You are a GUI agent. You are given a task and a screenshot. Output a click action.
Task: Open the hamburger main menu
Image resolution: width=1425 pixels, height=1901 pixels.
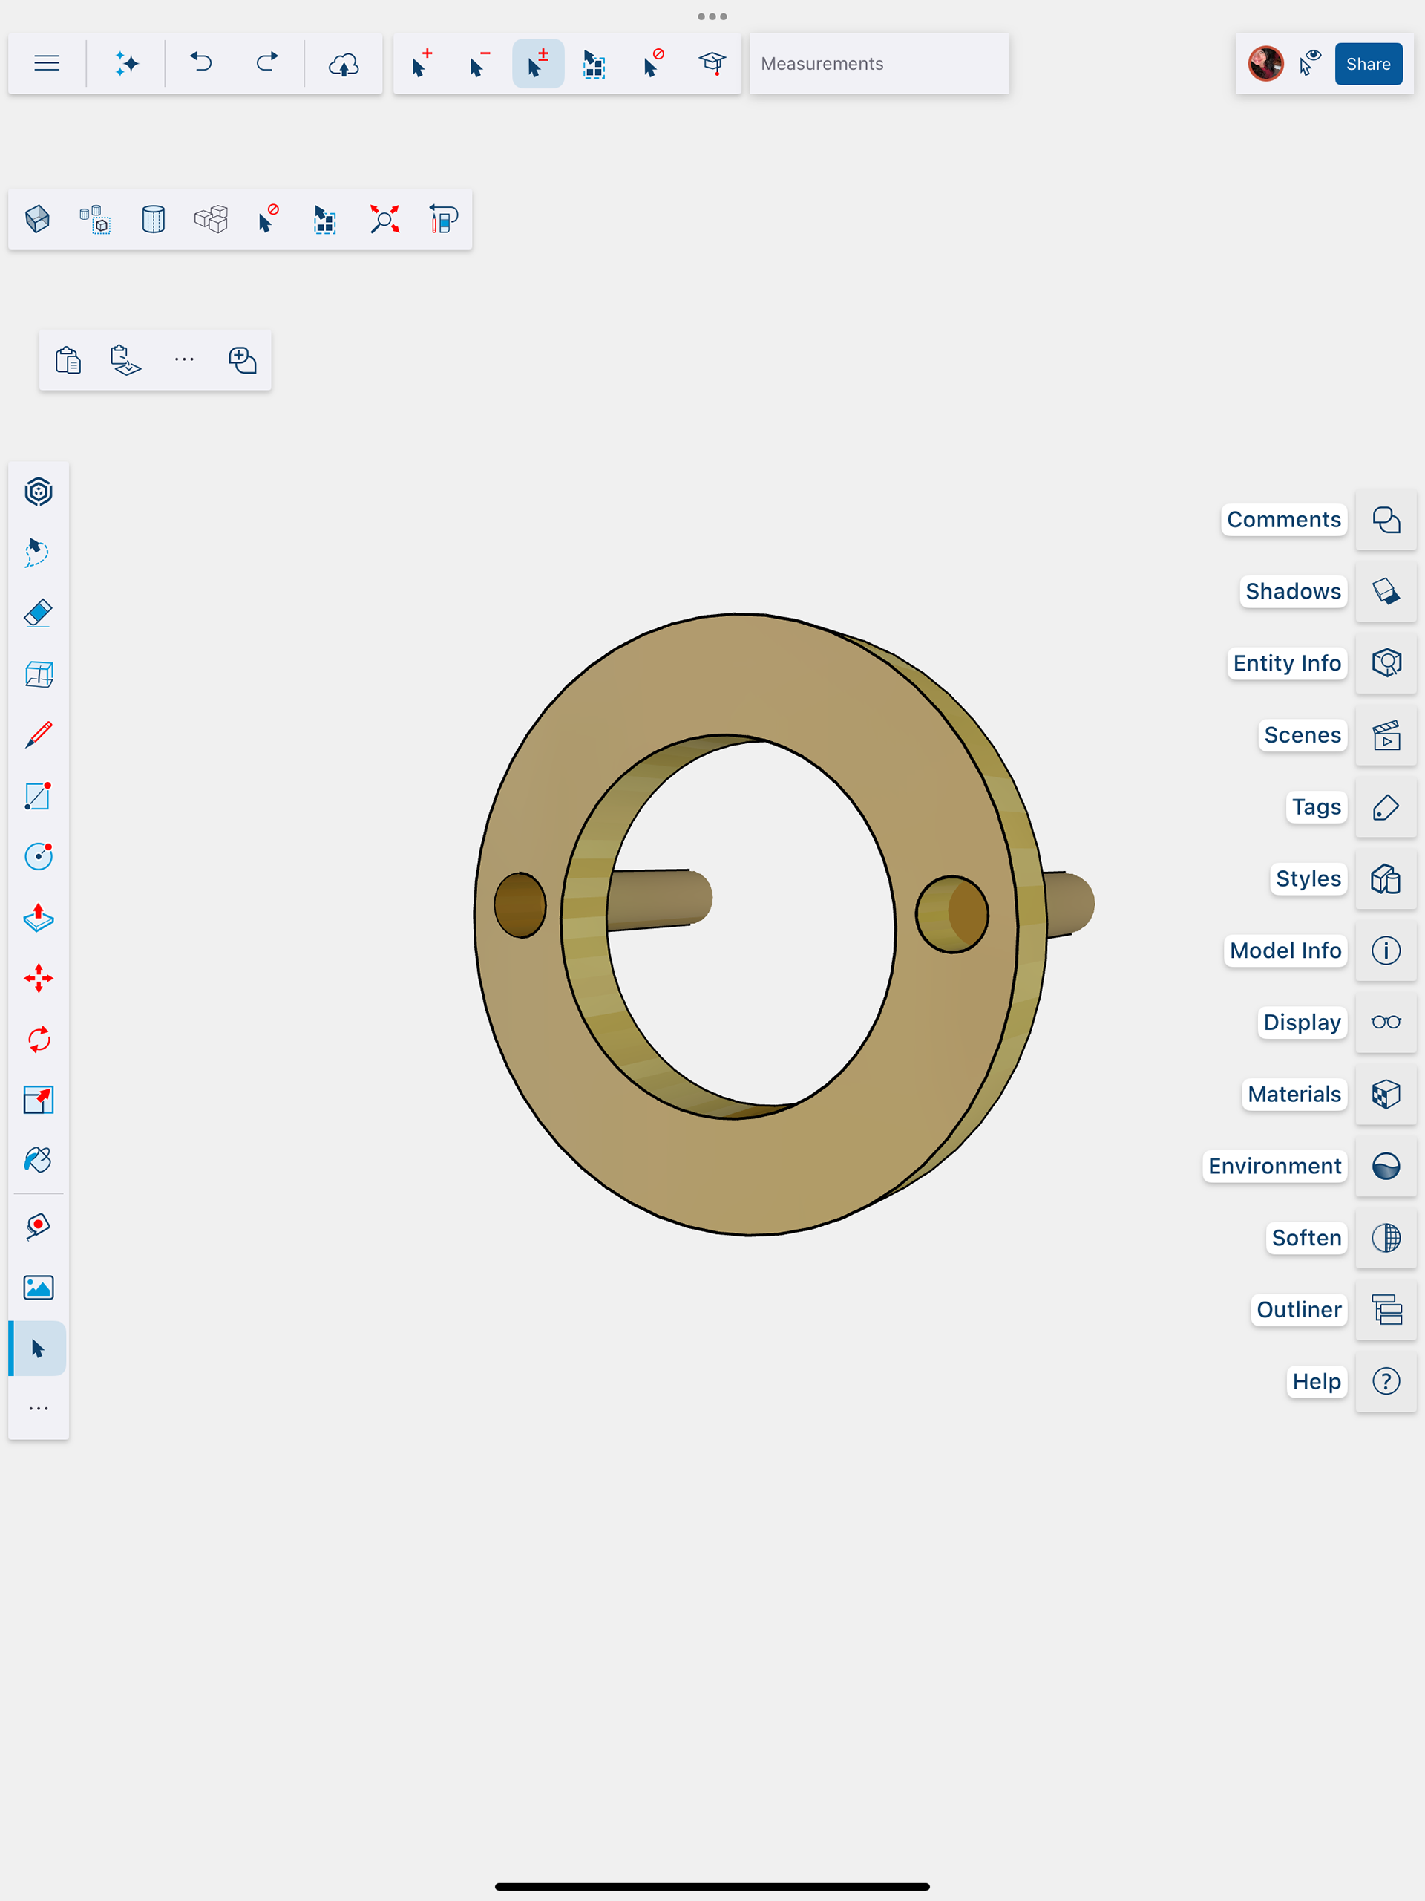coord(47,64)
